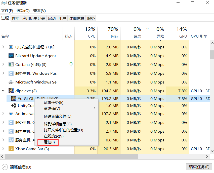Click the QQ安全防护进程 process icon

11,47
